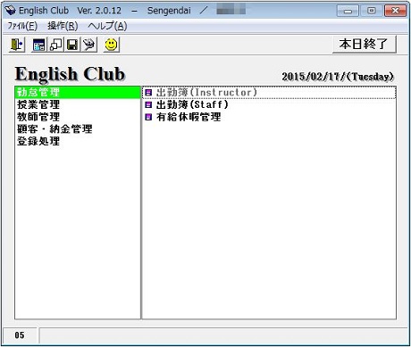Click the exit door toolbar icon
Viewport: 411px width, 347px height.
[16, 45]
